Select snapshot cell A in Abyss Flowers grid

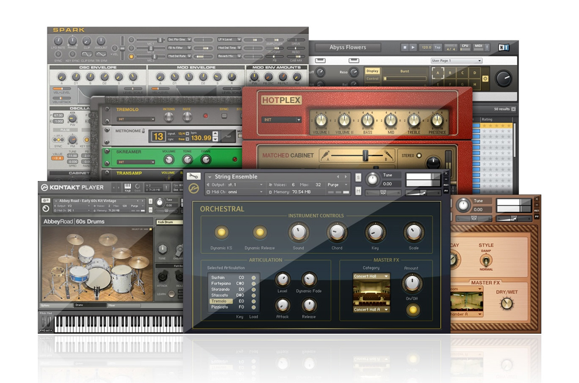click(438, 72)
